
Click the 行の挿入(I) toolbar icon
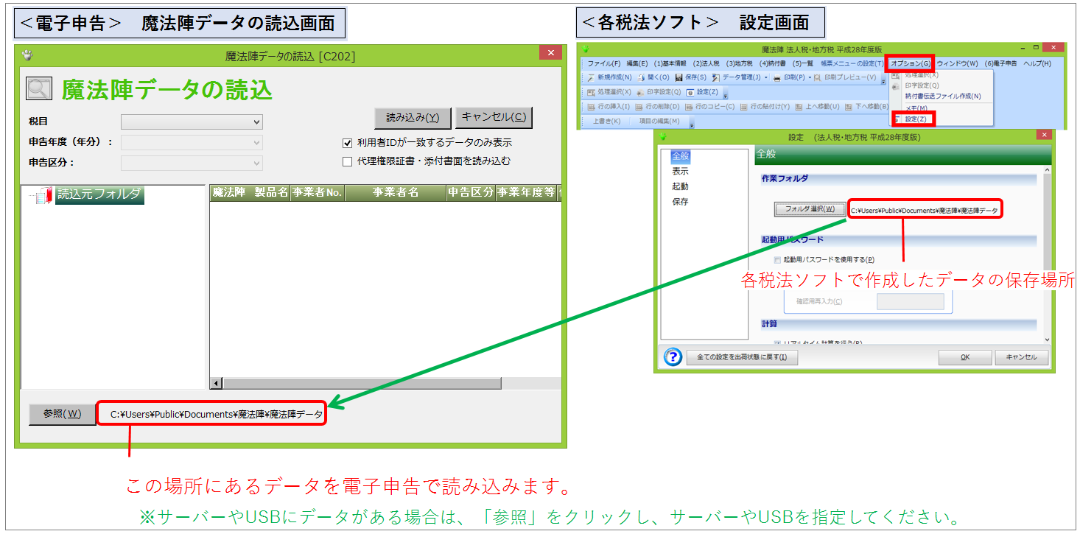click(592, 107)
